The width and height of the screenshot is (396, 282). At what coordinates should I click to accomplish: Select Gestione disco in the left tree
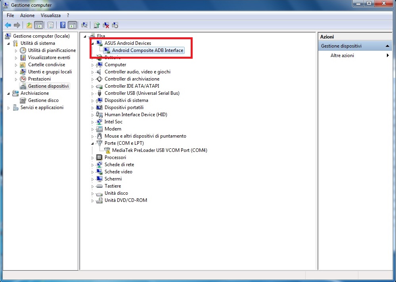[43, 100]
